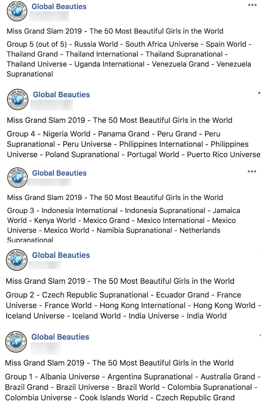Open Global Beauties page link above the Group 1 post
This screenshot has width=262, height=405.
(60, 337)
